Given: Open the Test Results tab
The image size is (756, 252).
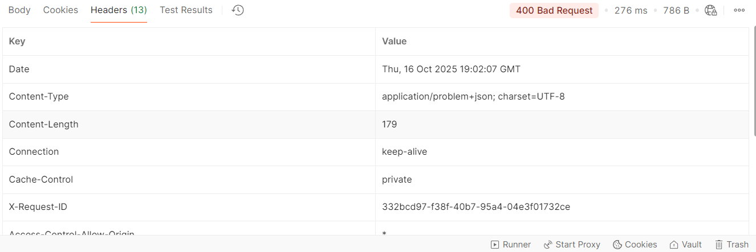Looking at the screenshot, I should (x=186, y=10).
